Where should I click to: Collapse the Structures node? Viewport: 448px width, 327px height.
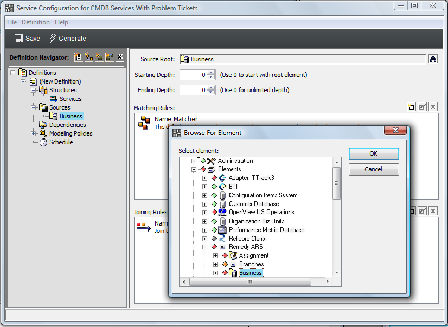click(34, 90)
